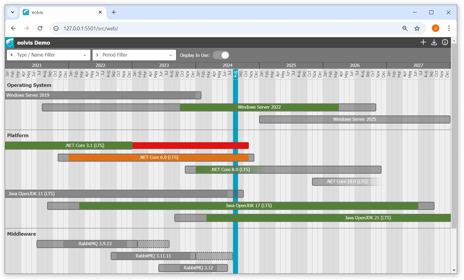Click the dashed extension after RabbitMQ 3.11.11

tap(214, 256)
